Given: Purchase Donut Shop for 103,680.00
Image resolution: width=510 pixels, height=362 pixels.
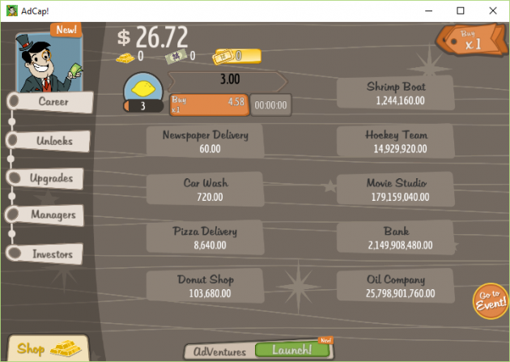Looking at the screenshot, I should coord(205,286).
